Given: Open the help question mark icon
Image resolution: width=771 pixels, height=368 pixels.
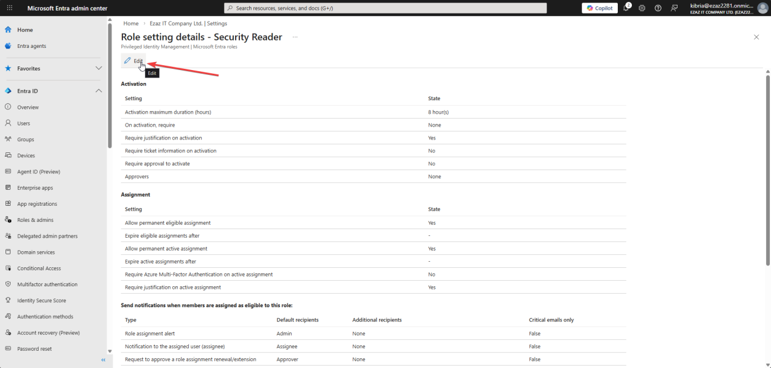Looking at the screenshot, I should pyautogui.click(x=658, y=8).
